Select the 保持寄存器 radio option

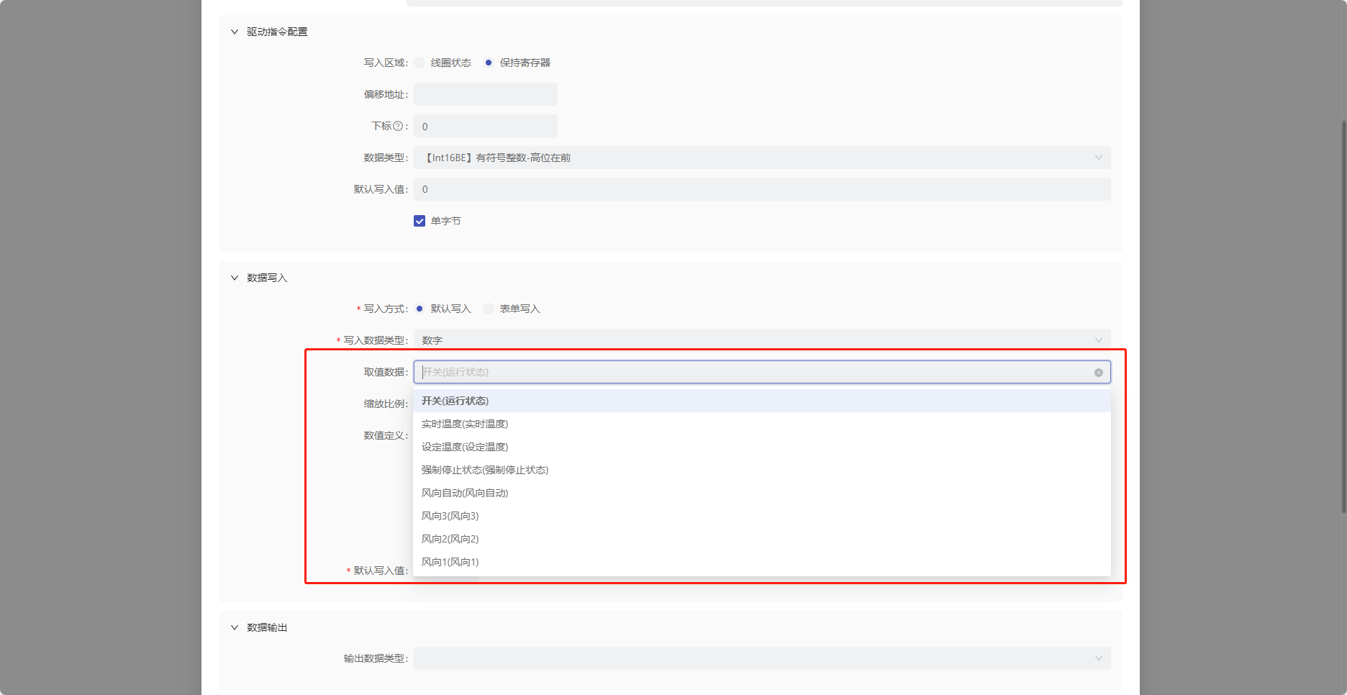pos(489,63)
